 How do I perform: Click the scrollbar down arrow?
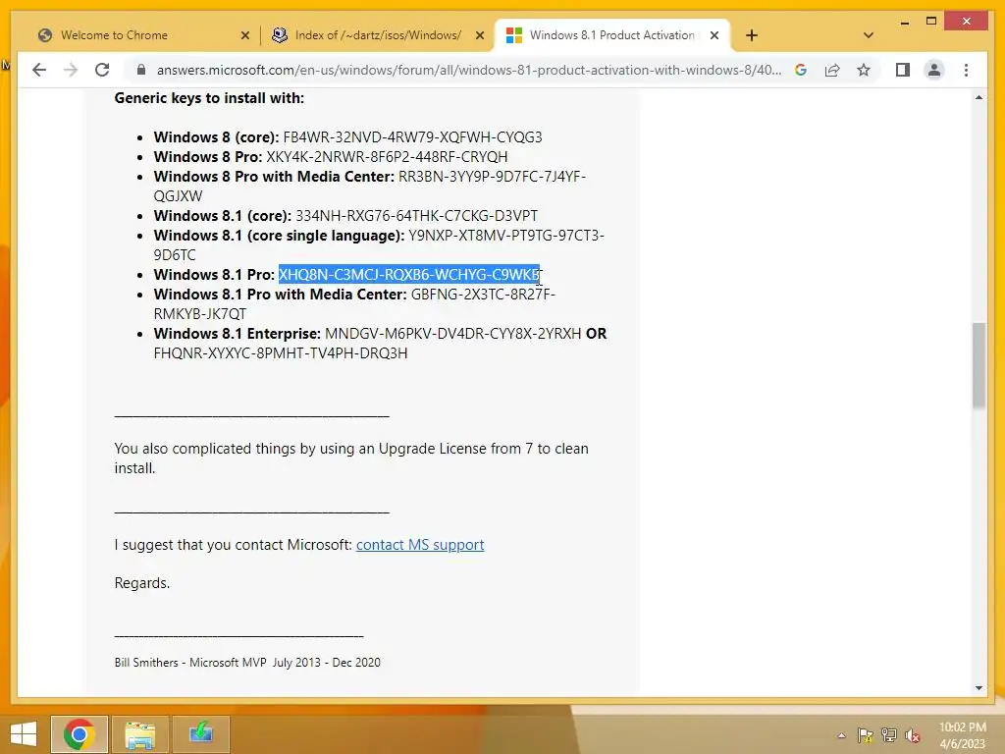(979, 688)
